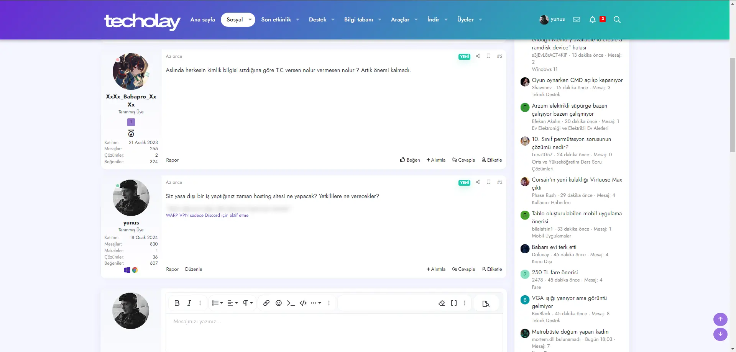Quote post #2 with Alıntıla
This screenshot has width=736, height=352.
tap(436, 160)
